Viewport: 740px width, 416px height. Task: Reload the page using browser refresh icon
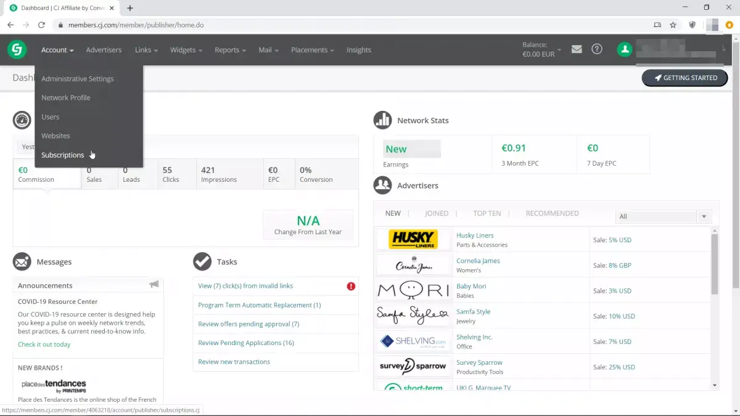(41, 25)
